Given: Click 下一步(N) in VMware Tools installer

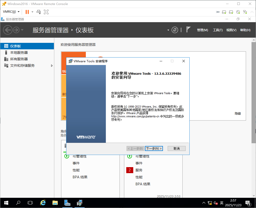Looking at the screenshot, I should click(154, 148).
